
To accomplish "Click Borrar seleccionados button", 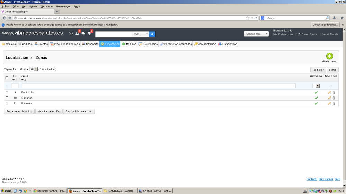I will tap(19, 111).
